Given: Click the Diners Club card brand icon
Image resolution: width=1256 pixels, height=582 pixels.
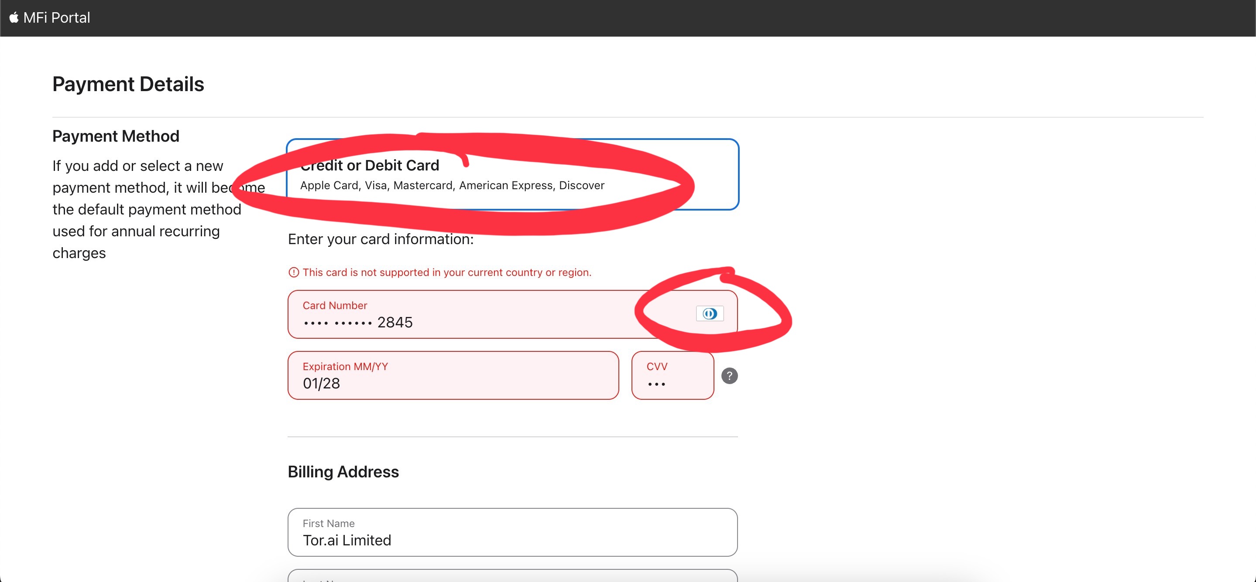Looking at the screenshot, I should 710,313.
